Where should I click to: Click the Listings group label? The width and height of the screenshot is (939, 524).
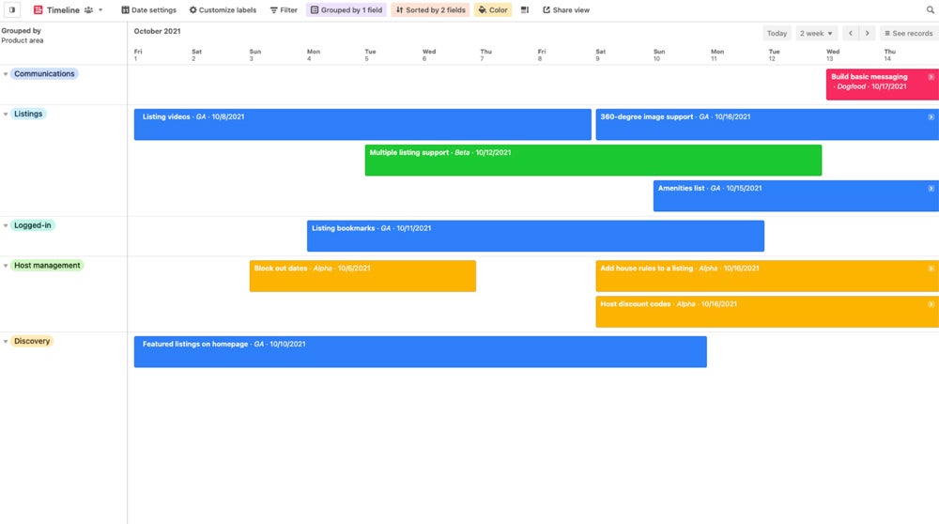pos(28,114)
